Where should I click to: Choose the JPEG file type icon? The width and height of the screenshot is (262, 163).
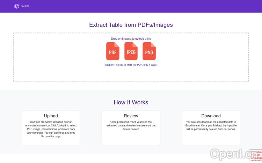pyautogui.click(x=131, y=51)
